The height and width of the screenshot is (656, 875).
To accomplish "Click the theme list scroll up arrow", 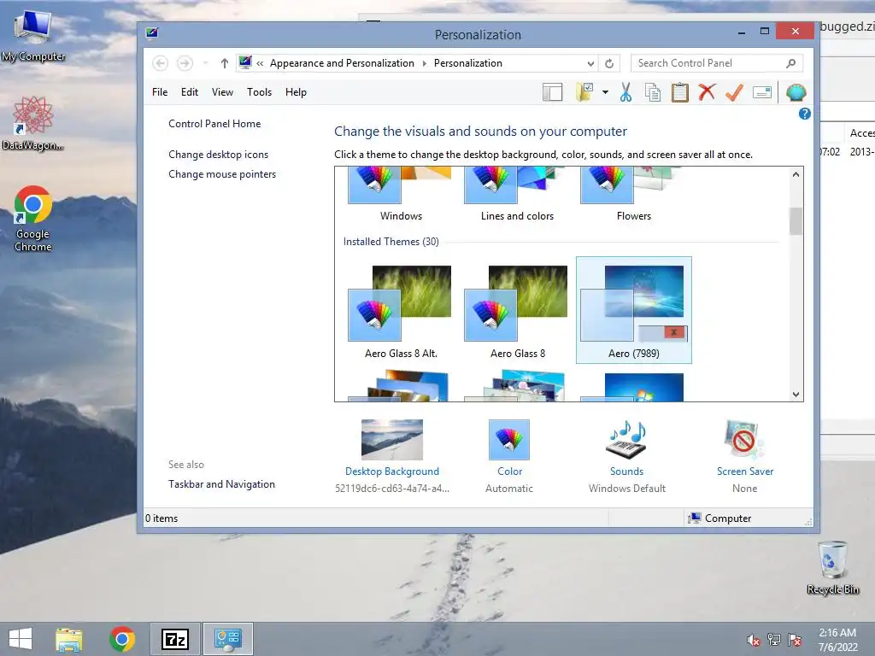I will click(x=796, y=174).
